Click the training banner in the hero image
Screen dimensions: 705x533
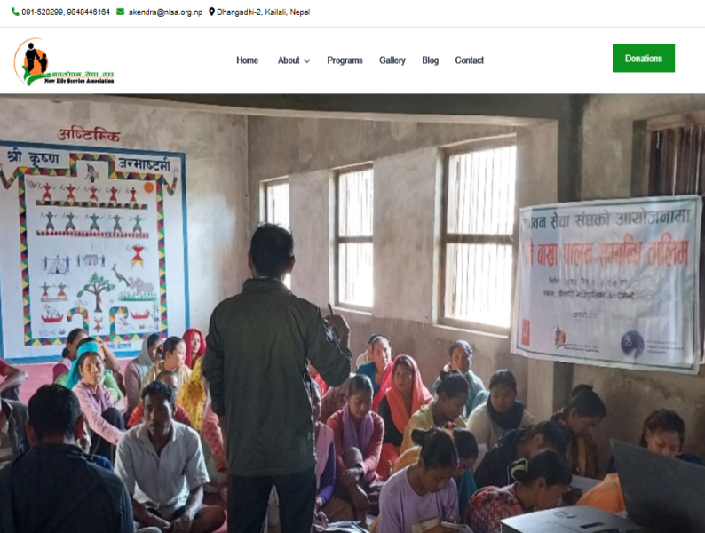[x=607, y=283]
